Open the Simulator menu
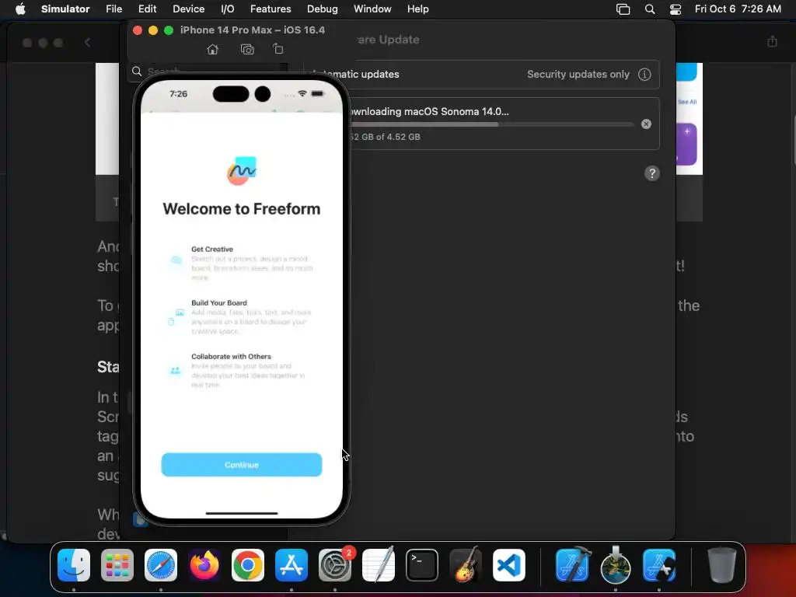 click(65, 9)
